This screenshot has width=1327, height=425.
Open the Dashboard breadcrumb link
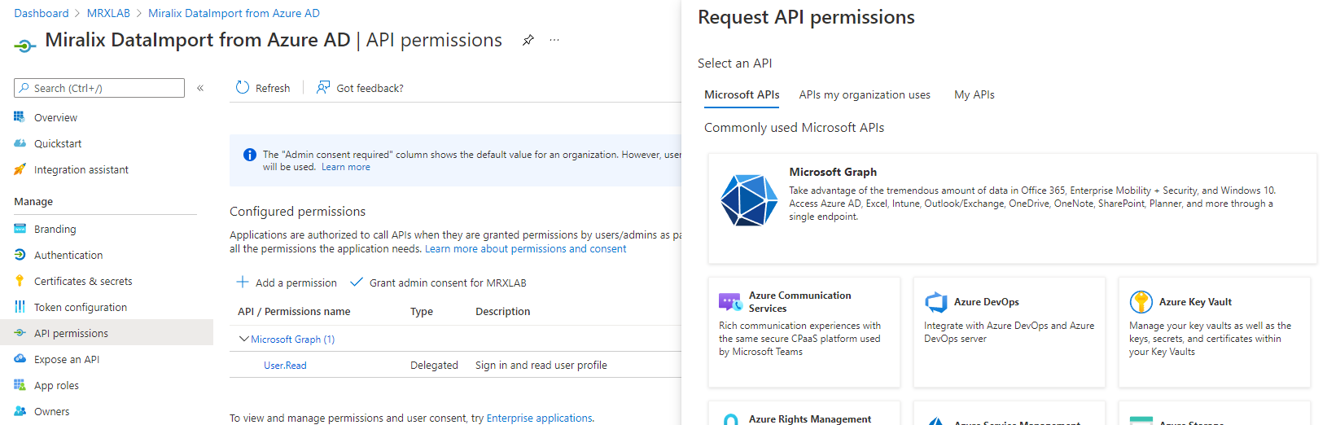[x=42, y=13]
